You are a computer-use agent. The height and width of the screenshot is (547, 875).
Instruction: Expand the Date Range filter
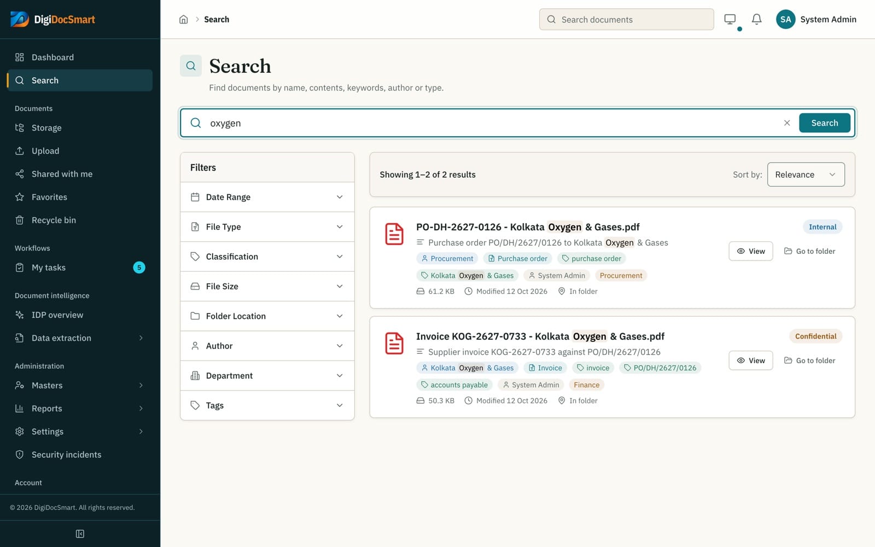tap(267, 197)
